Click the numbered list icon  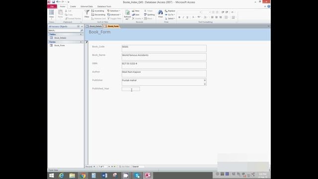pyautogui.click(x=217, y=12)
